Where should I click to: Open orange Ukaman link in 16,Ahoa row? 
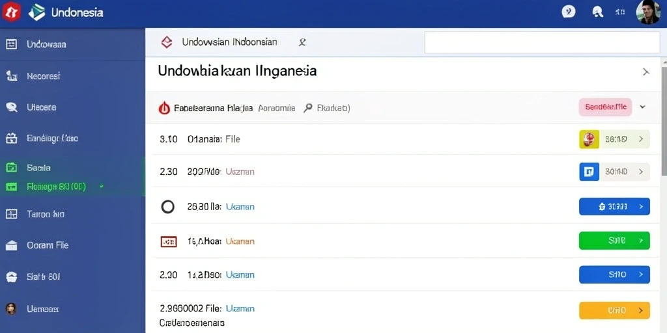pos(240,242)
